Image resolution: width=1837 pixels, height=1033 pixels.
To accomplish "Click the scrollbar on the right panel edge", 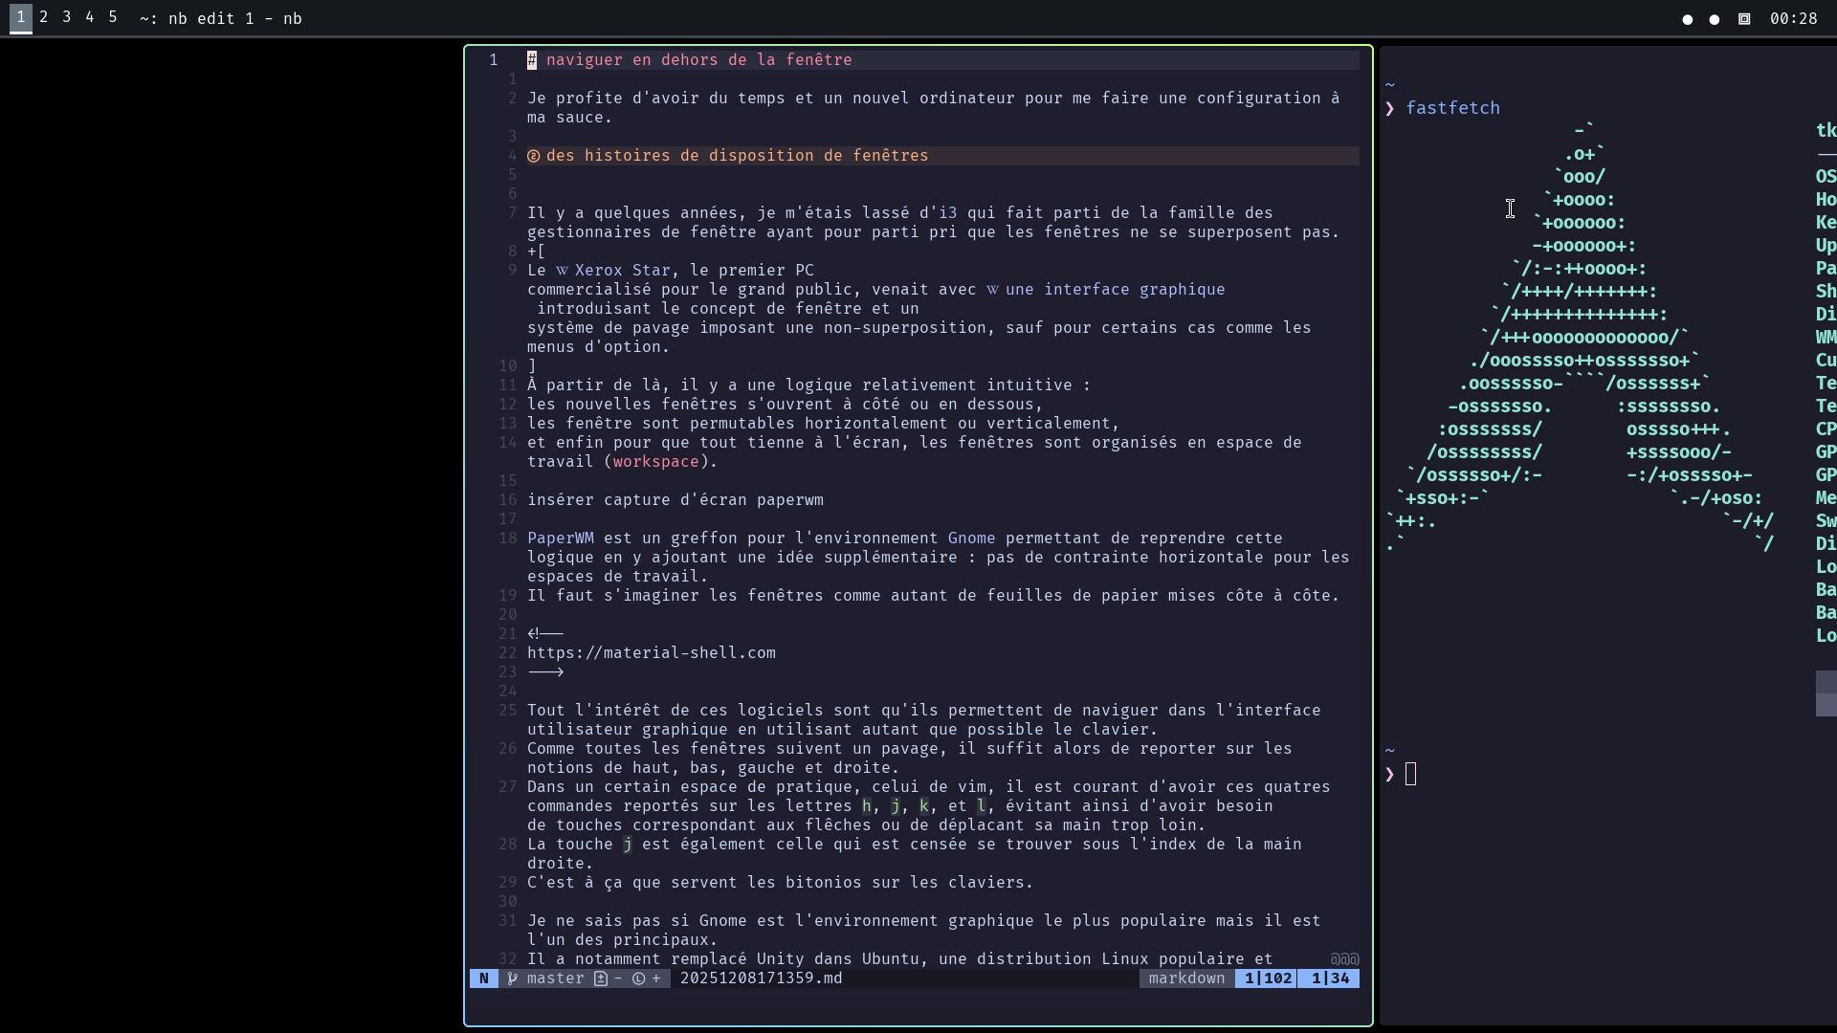I will 1827,693.
